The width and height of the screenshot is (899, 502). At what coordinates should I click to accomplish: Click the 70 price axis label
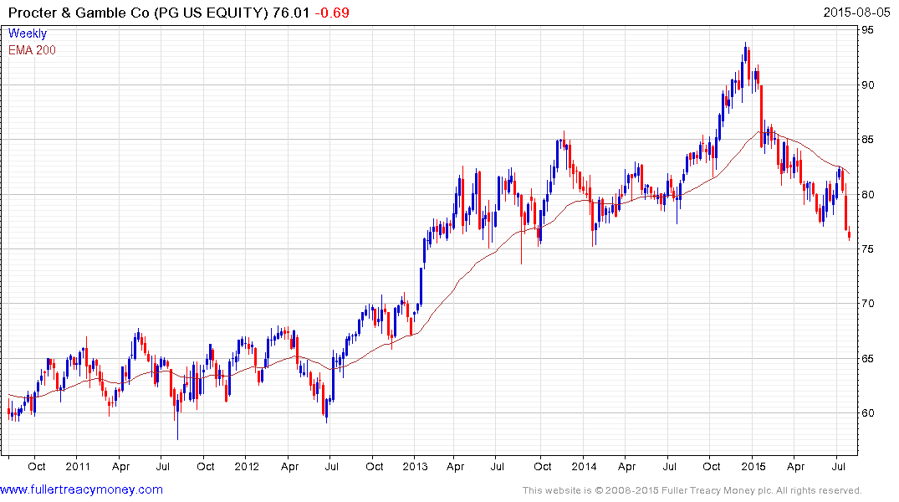[868, 304]
